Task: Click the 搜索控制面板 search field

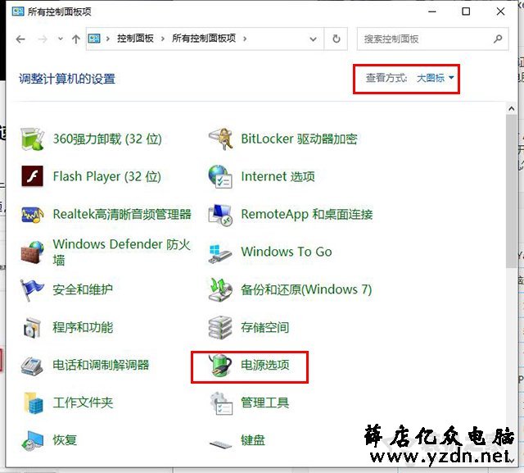Action: coord(433,39)
